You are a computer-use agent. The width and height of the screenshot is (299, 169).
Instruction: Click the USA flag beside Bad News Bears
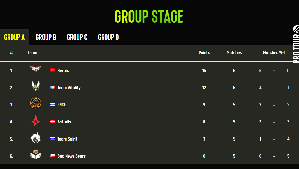[52, 156]
